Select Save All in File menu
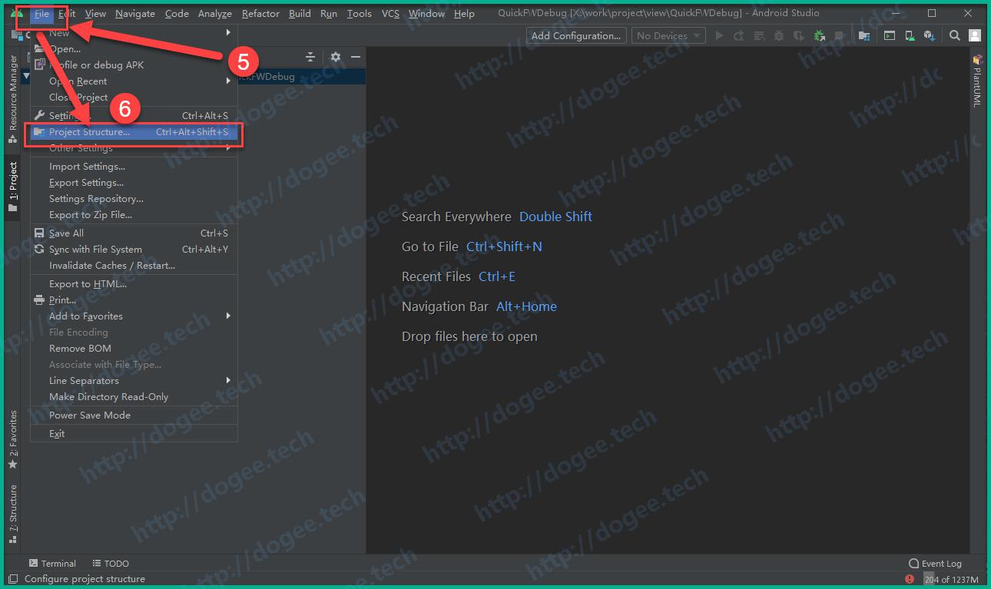The height and width of the screenshot is (589, 991). [134, 233]
